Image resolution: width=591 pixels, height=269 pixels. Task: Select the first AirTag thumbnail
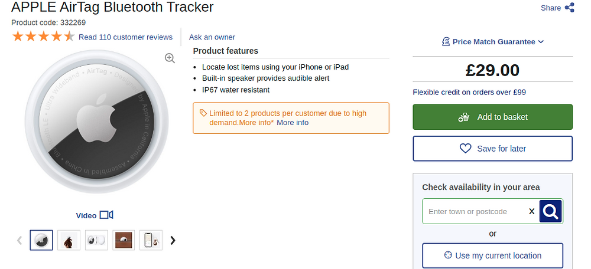tap(41, 240)
